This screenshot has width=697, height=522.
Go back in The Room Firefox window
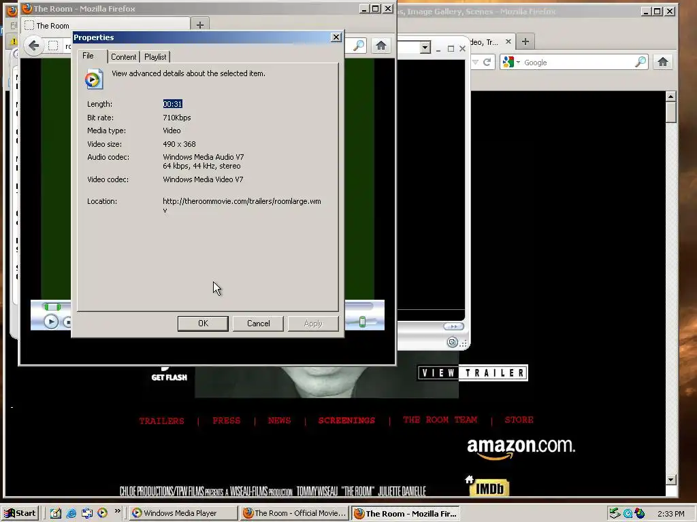[34, 46]
